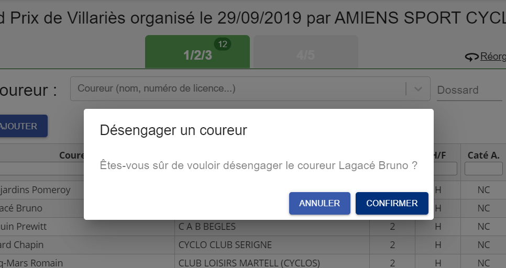The width and height of the screenshot is (506, 268).
Task: Switch to the 1/2/3 category tab
Action: pos(197,52)
